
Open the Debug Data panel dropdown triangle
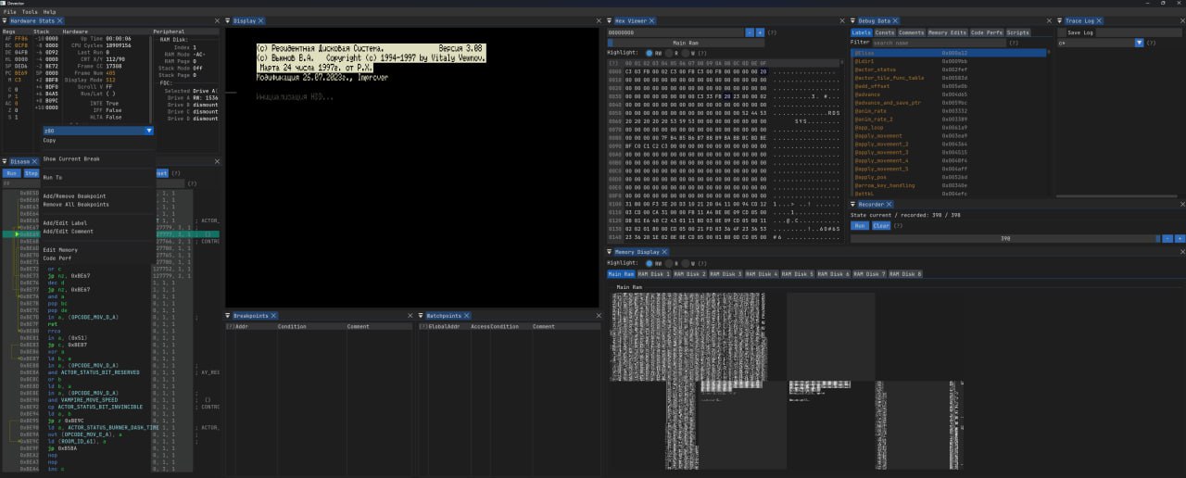coord(853,20)
